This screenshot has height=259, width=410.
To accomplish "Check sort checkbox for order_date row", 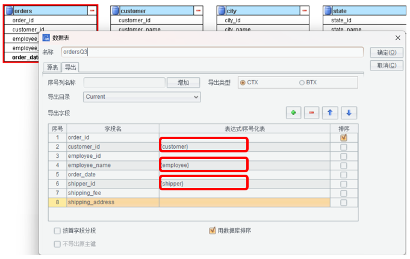I will coord(344,175).
